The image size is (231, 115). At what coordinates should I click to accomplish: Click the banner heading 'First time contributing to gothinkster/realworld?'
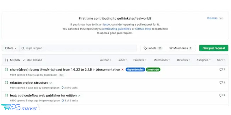pyautogui.click(x=115, y=18)
